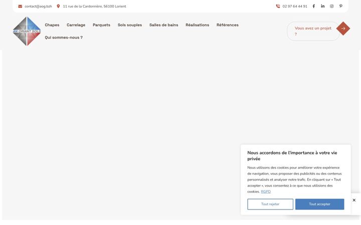Follow the RGPD link in the cookie notice
This screenshot has width=361, height=225.
pos(266,191)
